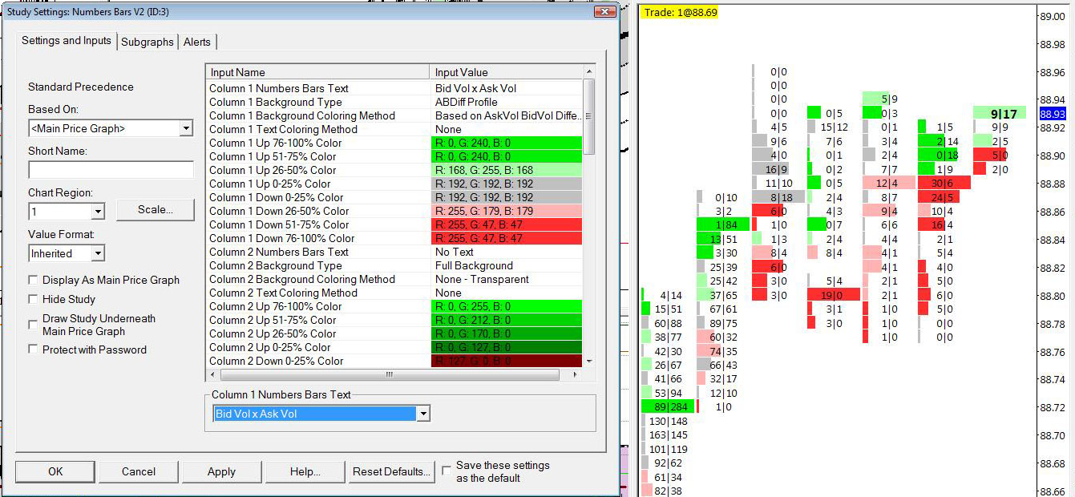
Task: Click the None - Transparent value
Action: point(482,279)
